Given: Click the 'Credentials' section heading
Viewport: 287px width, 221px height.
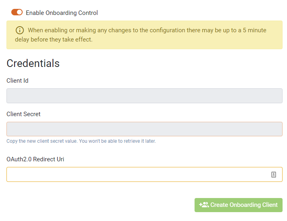Looking at the screenshot, I should (x=33, y=63).
